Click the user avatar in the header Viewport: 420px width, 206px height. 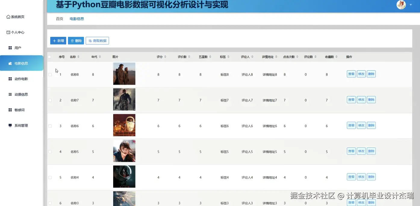click(401, 5)
